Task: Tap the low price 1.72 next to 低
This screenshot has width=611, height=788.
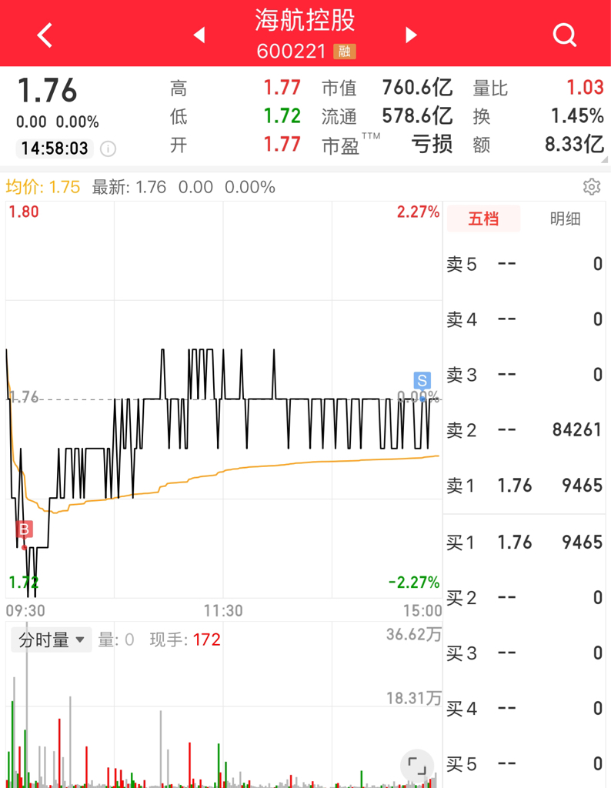Action: [282, 116]
